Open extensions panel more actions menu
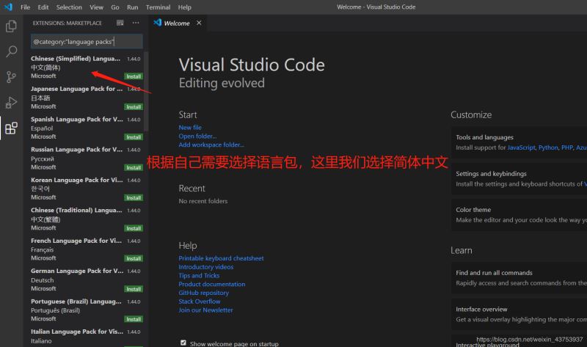Screen dimensions: 587x347 pos(136,23)
